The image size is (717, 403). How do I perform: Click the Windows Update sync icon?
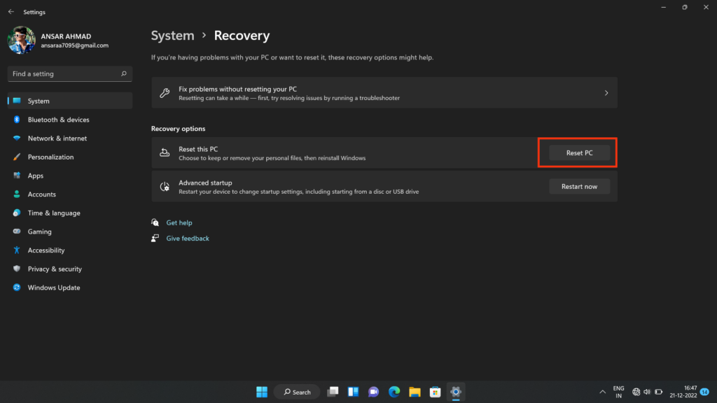(x=17, y=288)
